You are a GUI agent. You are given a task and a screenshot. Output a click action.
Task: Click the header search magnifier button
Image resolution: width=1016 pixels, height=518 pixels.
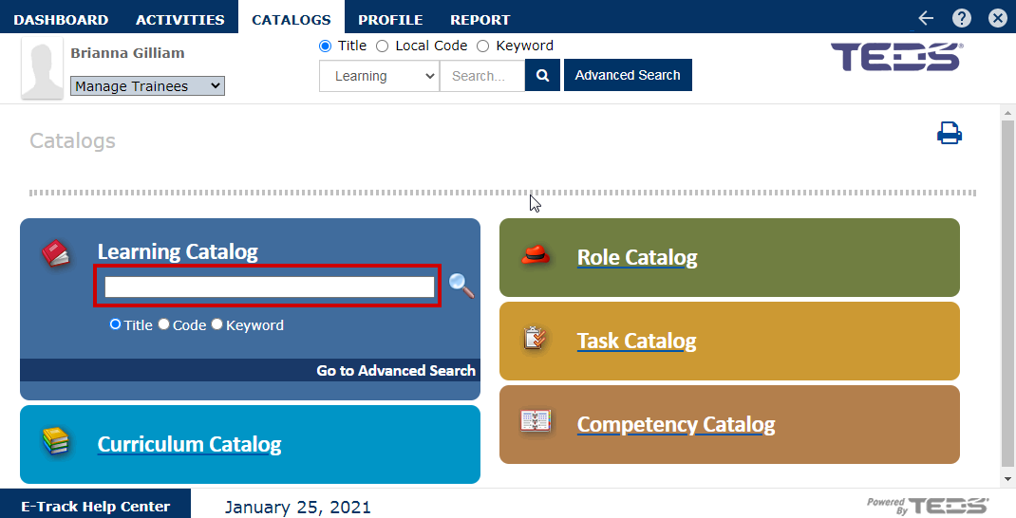[542, 75]
